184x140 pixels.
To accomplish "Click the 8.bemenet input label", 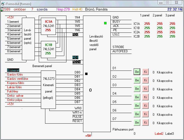I will tap(14, 51).
